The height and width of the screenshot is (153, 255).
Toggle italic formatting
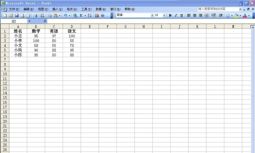click(176, 15)
